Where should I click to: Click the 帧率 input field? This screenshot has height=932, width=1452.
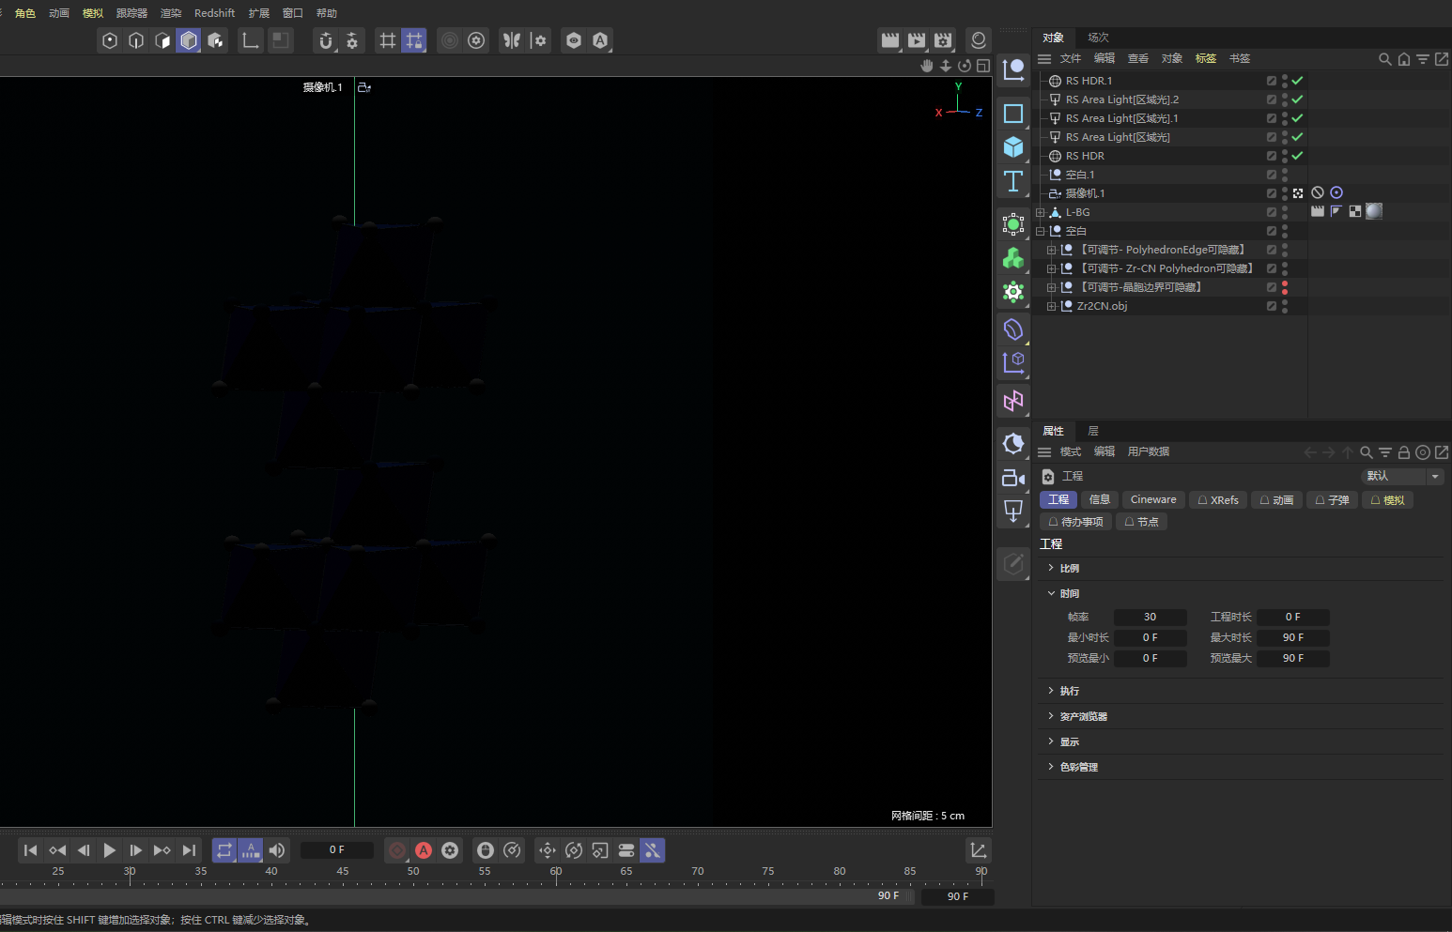(1151, 617)
